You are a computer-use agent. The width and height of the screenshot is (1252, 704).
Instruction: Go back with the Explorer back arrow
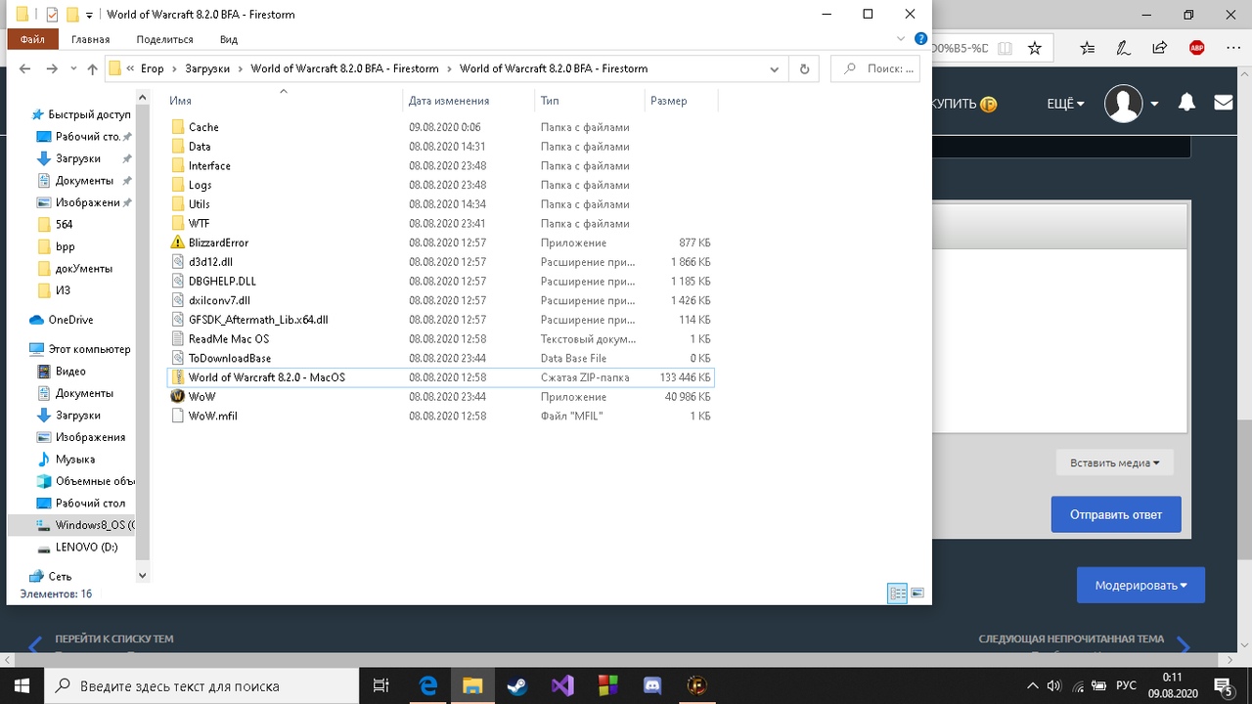25,68
